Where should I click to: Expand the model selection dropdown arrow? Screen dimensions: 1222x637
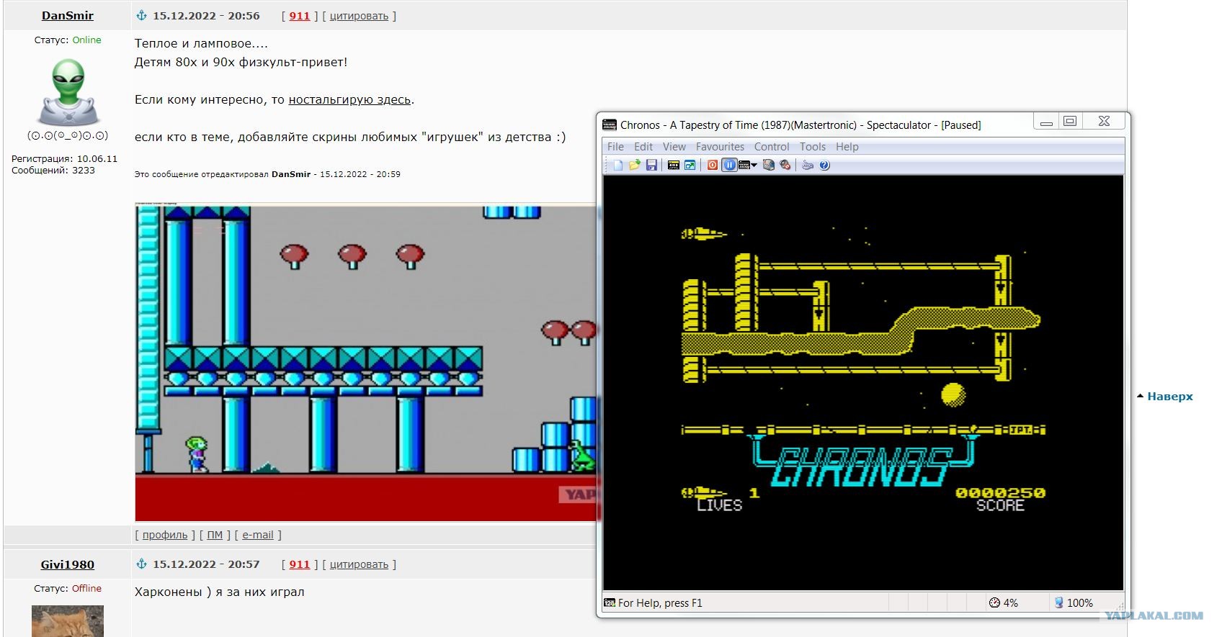click(754, 165)
